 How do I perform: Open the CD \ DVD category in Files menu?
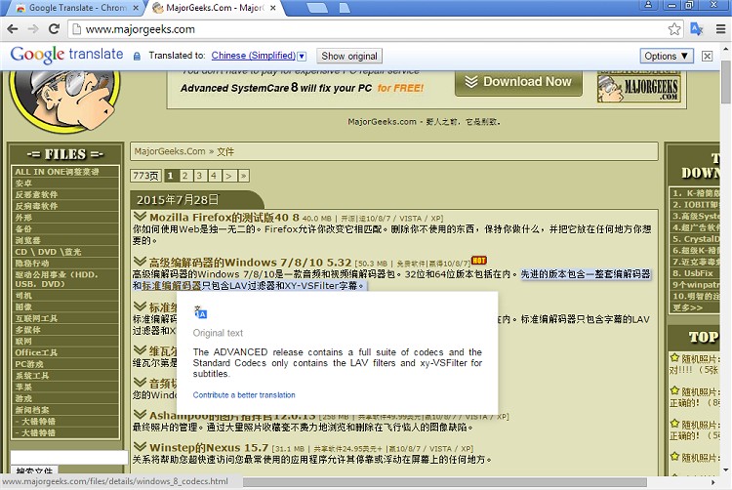(64, 252)
